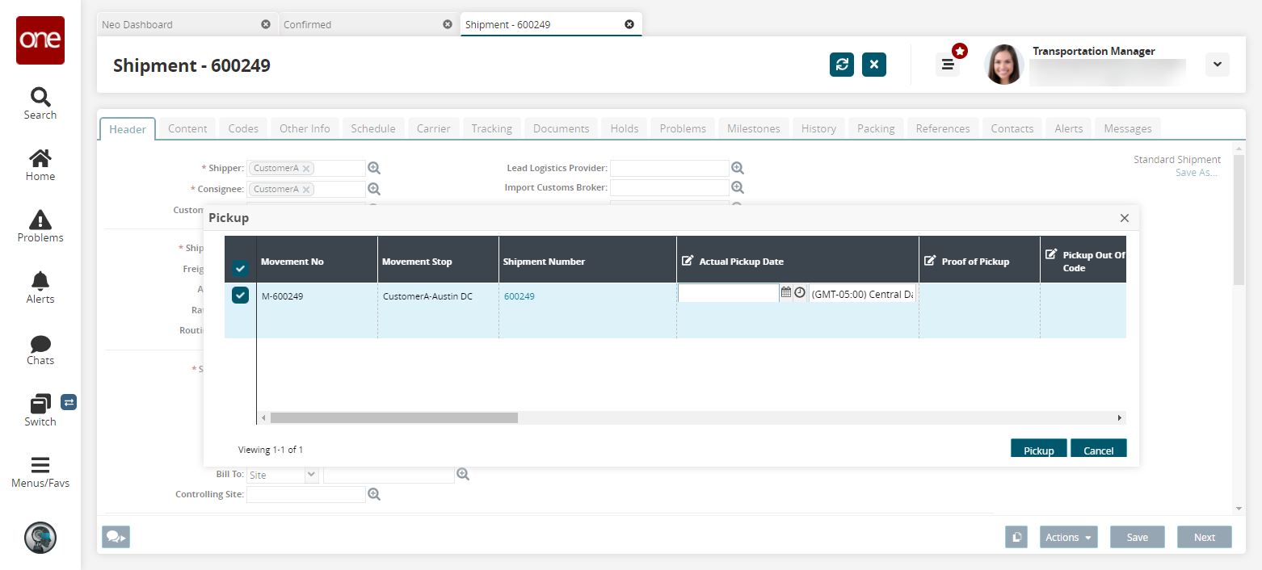This screenshot has width=1262, height=570.
Task: Open the Bill To Site dropdown
Action: pyautogui.click(x=311, y=475)
